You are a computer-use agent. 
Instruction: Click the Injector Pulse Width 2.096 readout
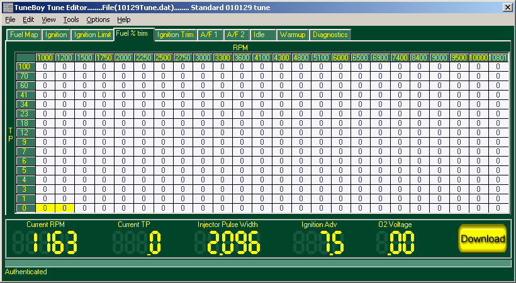227,243
